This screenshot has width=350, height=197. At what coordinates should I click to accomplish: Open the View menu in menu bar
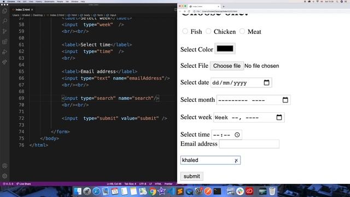31,1
